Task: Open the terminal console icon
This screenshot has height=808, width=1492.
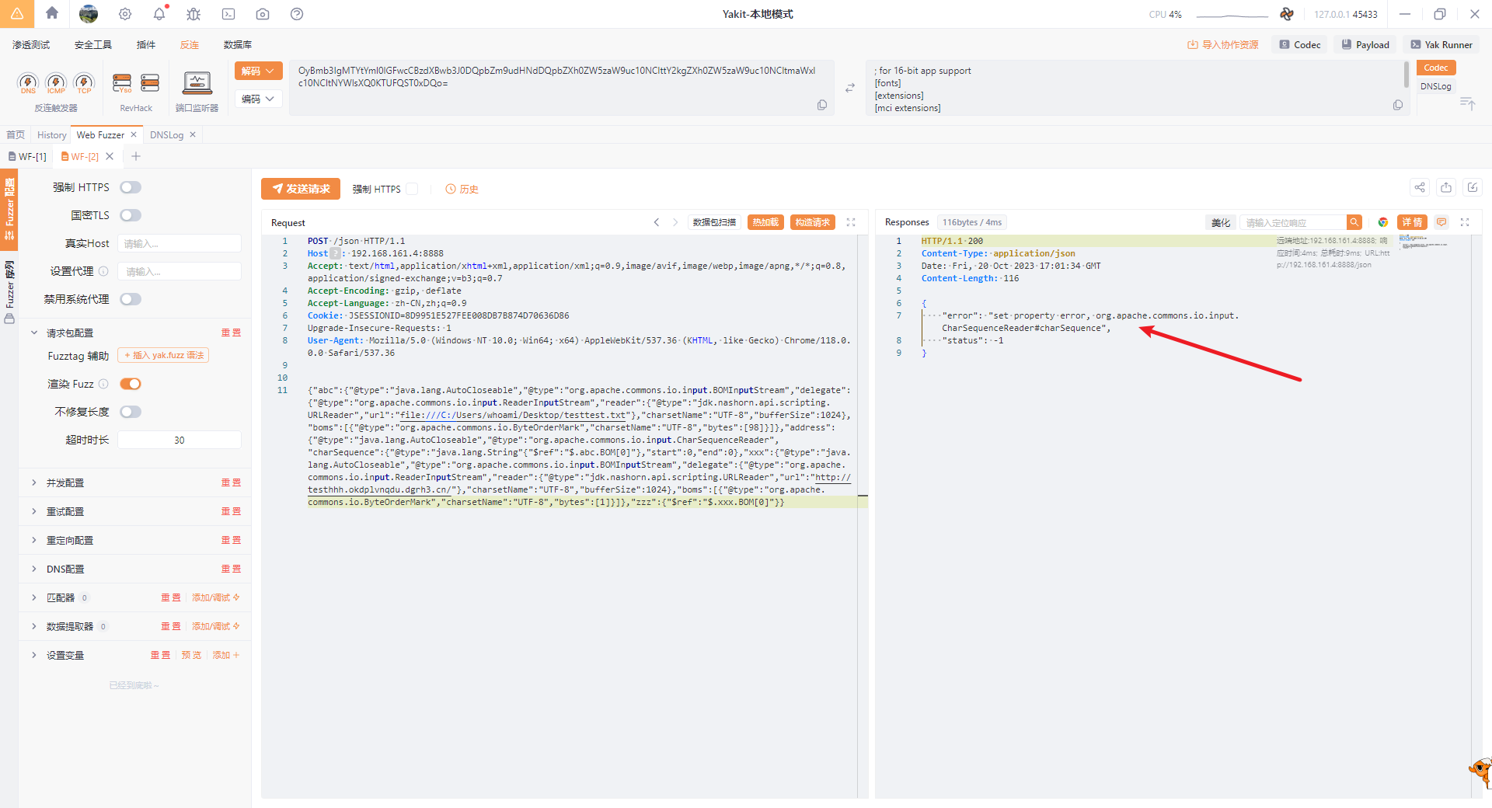Action: click(228, 14)
